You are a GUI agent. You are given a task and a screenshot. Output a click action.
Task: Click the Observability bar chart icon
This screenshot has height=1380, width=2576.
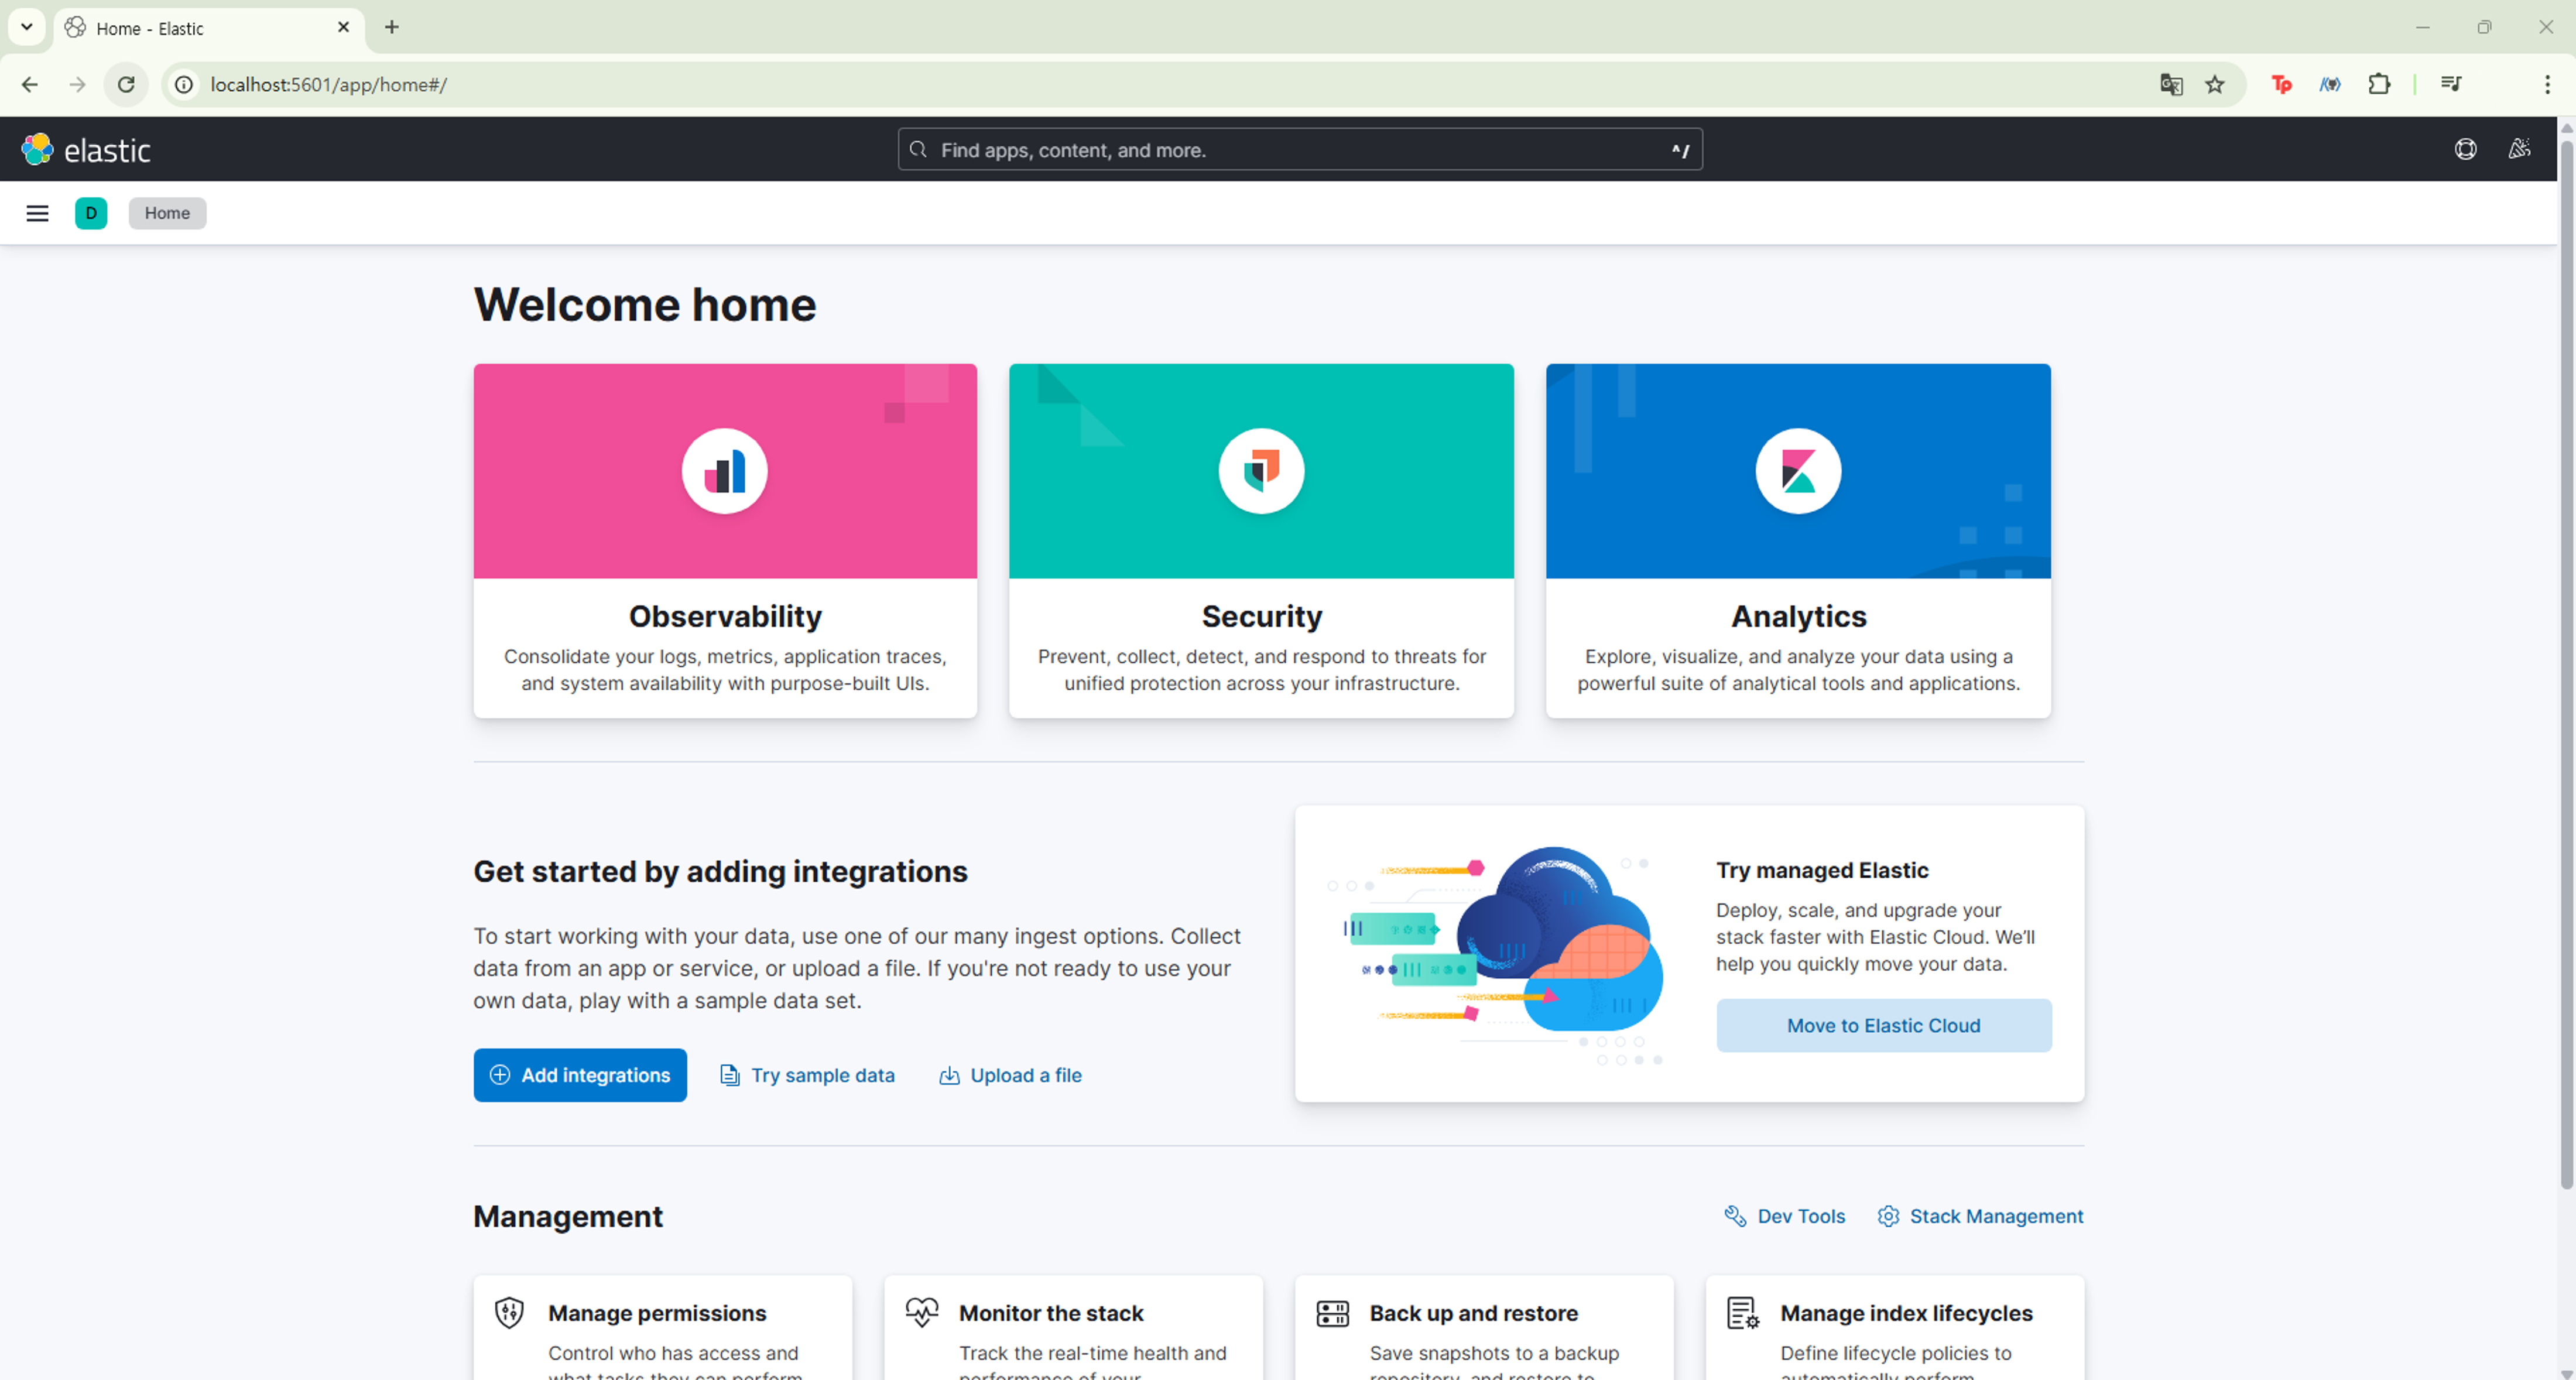pyautogui.click(x=724, y=471)
